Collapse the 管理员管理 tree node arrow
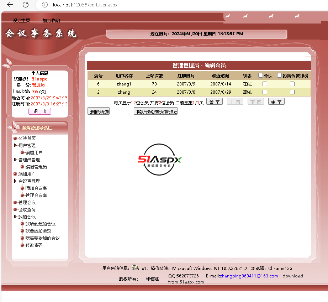328x302 pixels. pos(15,160)
